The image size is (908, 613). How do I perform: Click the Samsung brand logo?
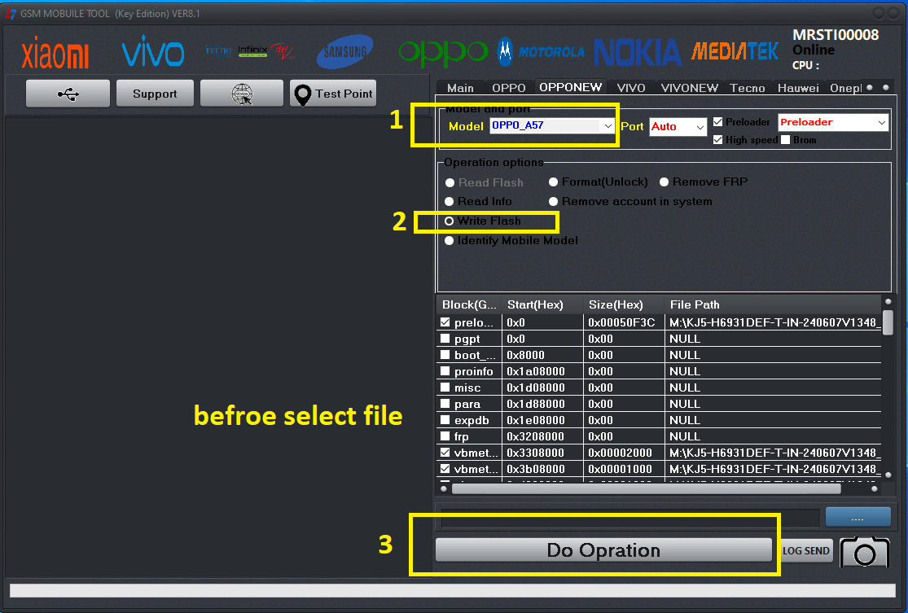point(345,52)
